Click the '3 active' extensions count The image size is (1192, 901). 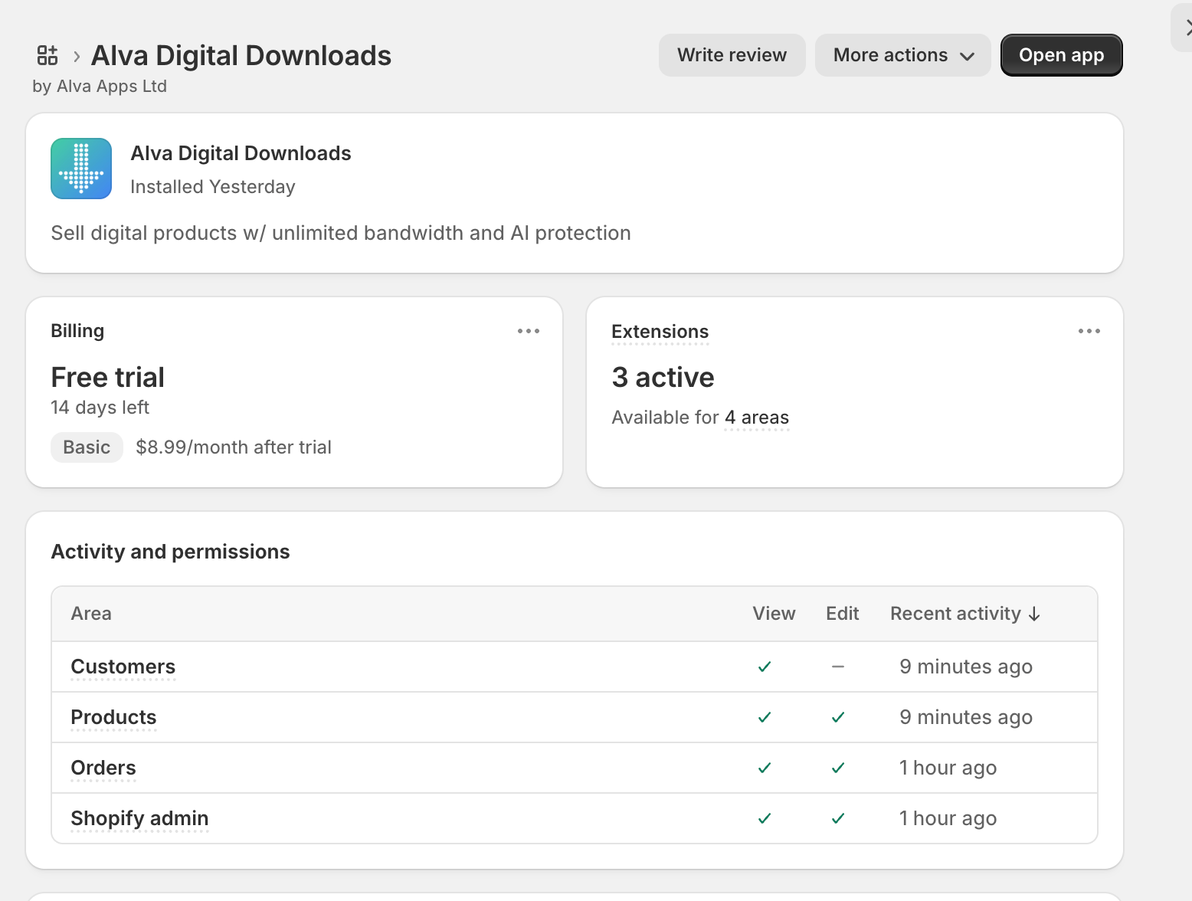tap(663, 378)
